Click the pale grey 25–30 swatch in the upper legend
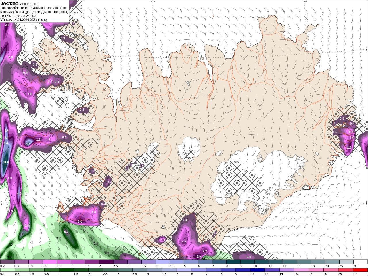Viewport: 368px width, 276px height. coord(346,262)
